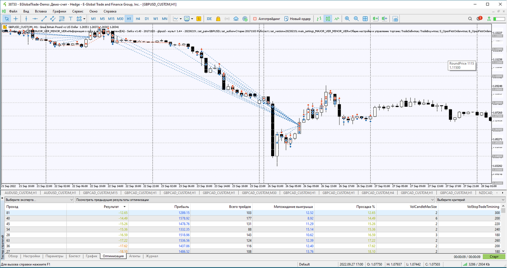This screenshot has height=268, width=507.
Task: Open the Журнал tester tab
Action: pyautogui.click(x=152, y=256)
